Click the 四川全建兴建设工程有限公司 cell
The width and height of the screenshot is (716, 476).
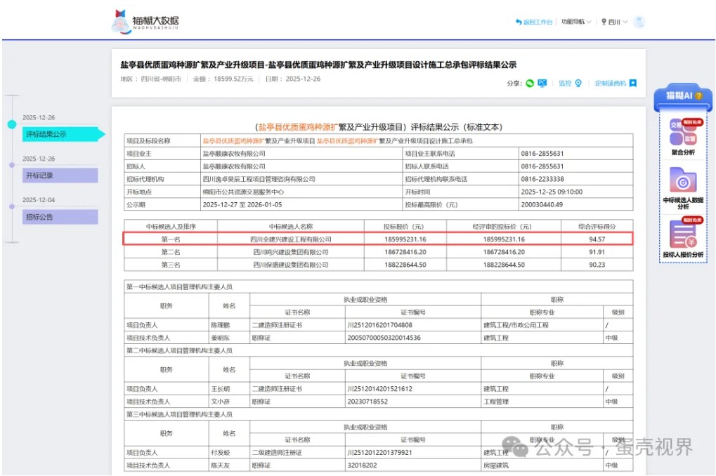[290, 239]
